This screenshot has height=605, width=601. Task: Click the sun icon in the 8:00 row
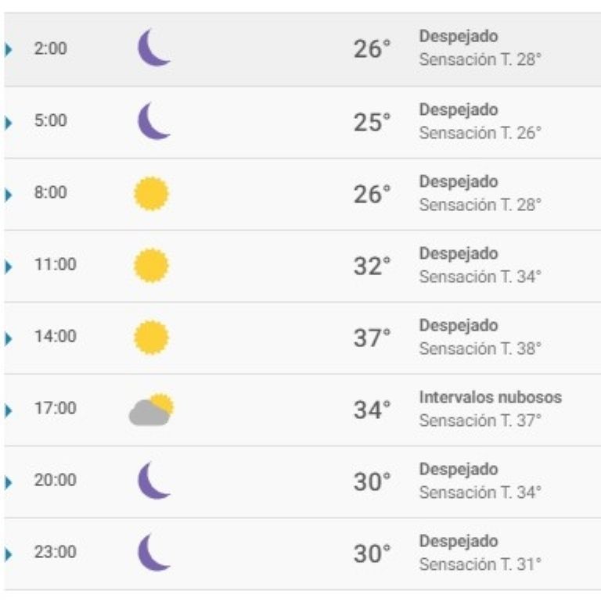coord(151,194)
